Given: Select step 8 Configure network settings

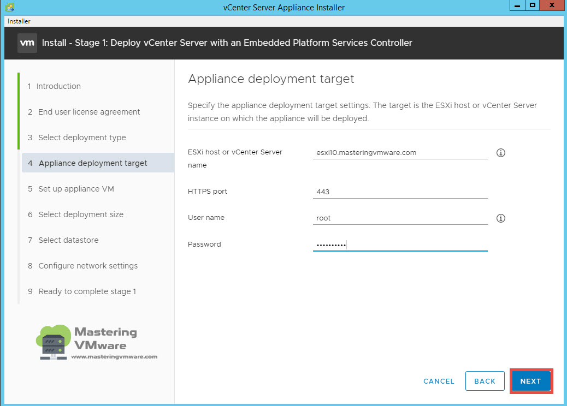Looking at the screenshot, I should (x=83, y=266).
